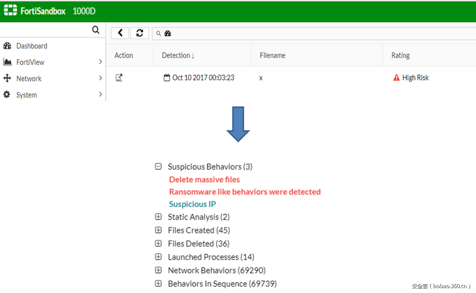Expand the Files Deleted section

point(158,243)
